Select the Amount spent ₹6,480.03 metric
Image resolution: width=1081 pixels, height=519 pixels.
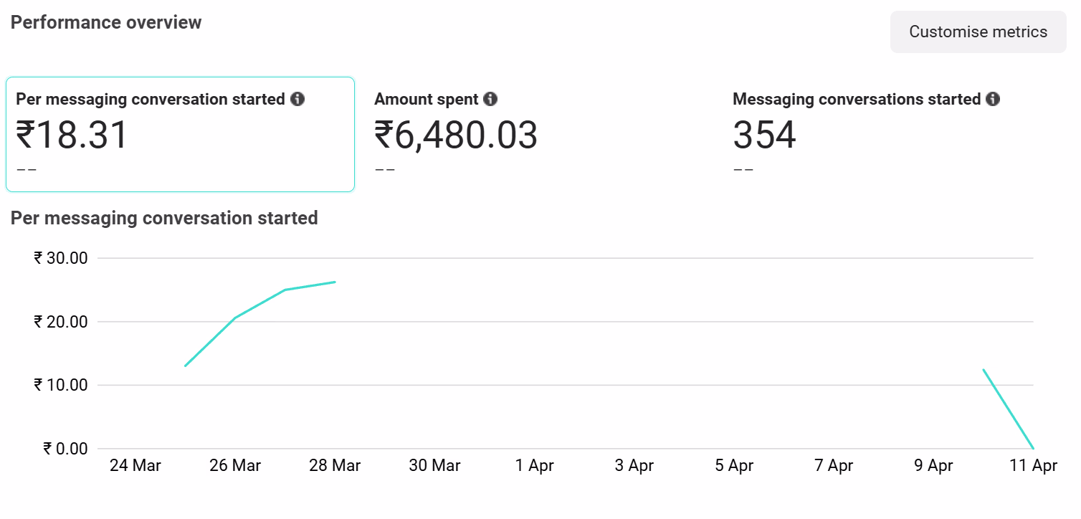pyautogui.click(x=456, y=135)
